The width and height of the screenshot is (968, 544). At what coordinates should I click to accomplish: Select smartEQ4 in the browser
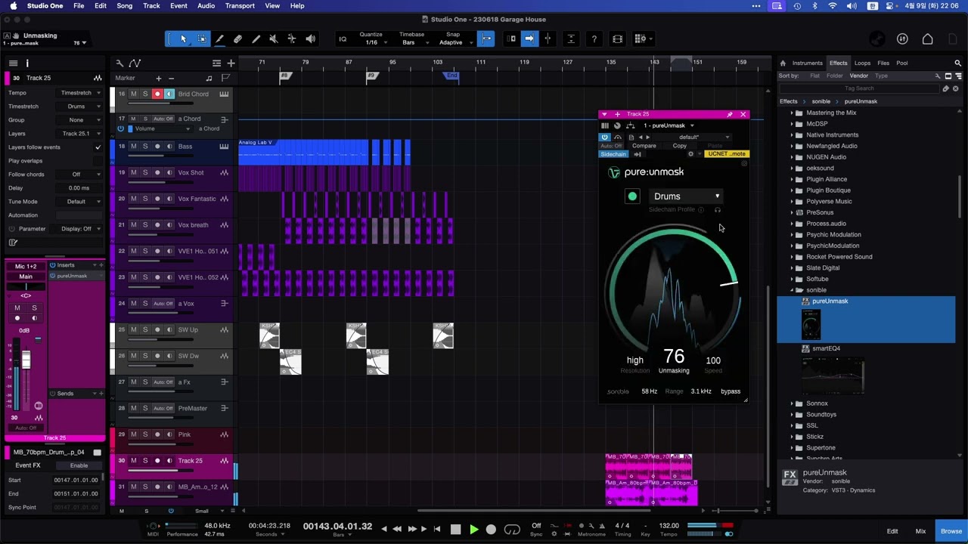click(826, 348)
